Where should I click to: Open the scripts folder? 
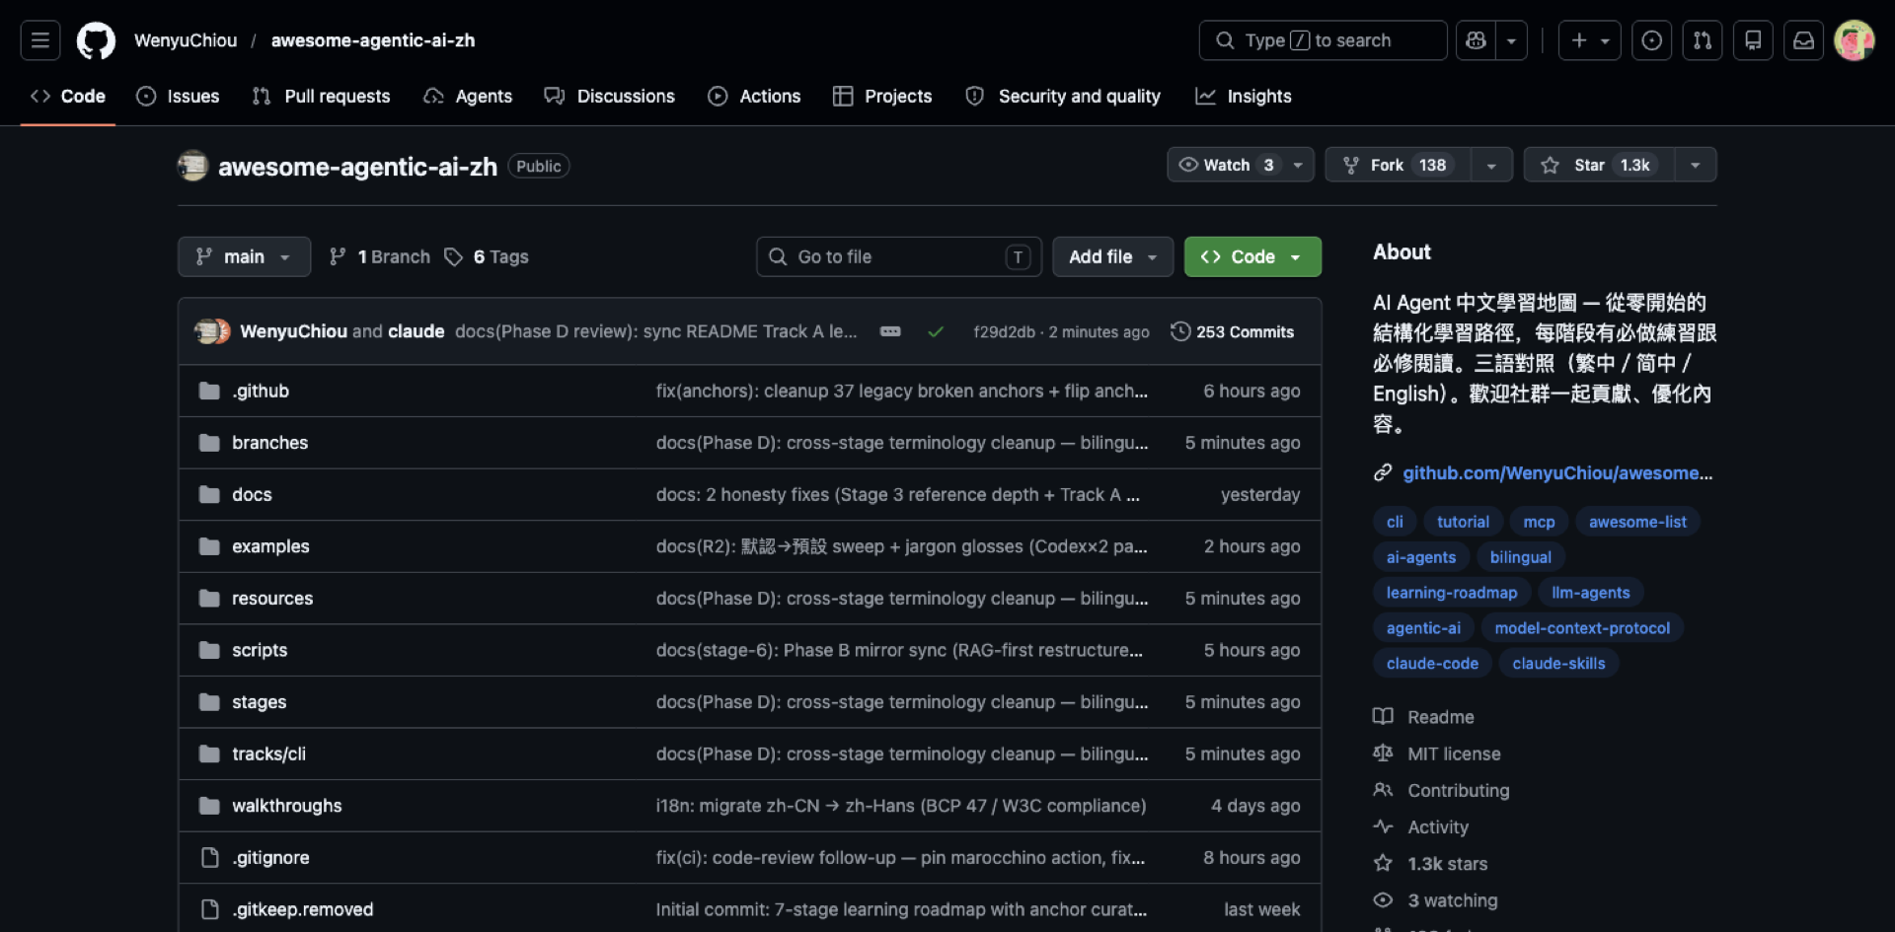pos(260,650)
